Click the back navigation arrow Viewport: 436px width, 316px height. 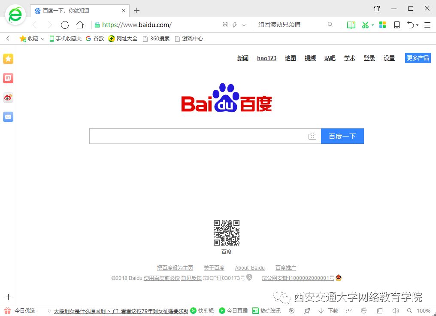(34, 25)
